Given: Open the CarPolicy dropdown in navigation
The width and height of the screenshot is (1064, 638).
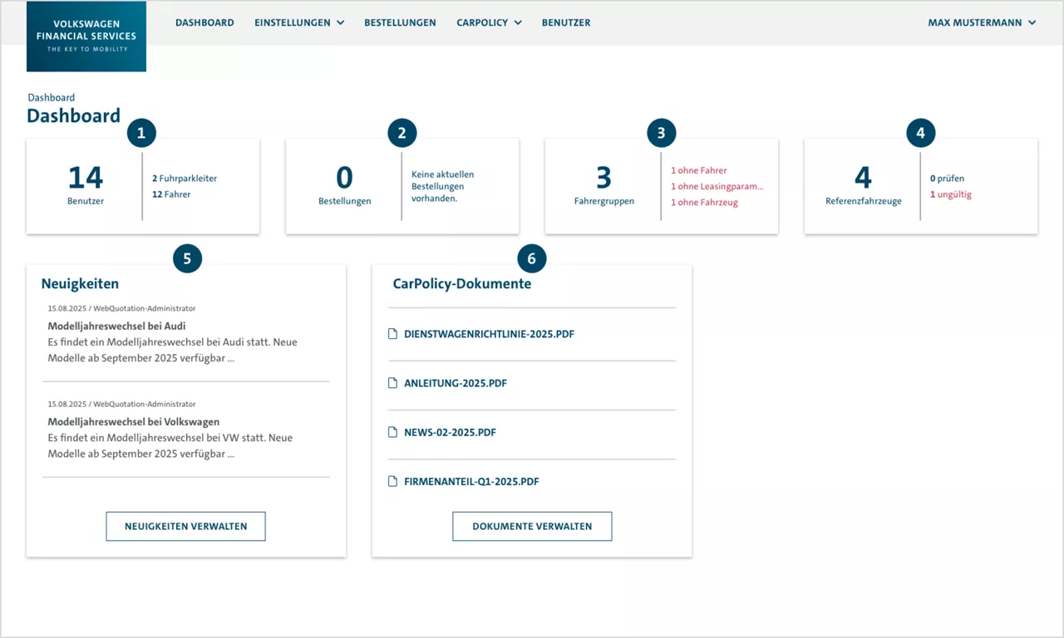Looking at the screenshot, I should pos(489,22).
